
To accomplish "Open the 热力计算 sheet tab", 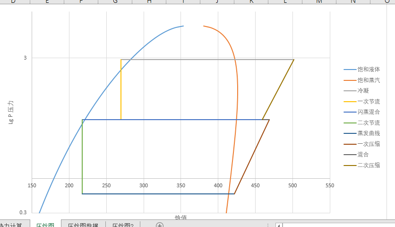I will click(11, 225).
